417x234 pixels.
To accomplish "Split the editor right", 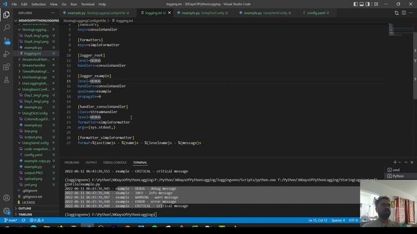I will [404, 13].
